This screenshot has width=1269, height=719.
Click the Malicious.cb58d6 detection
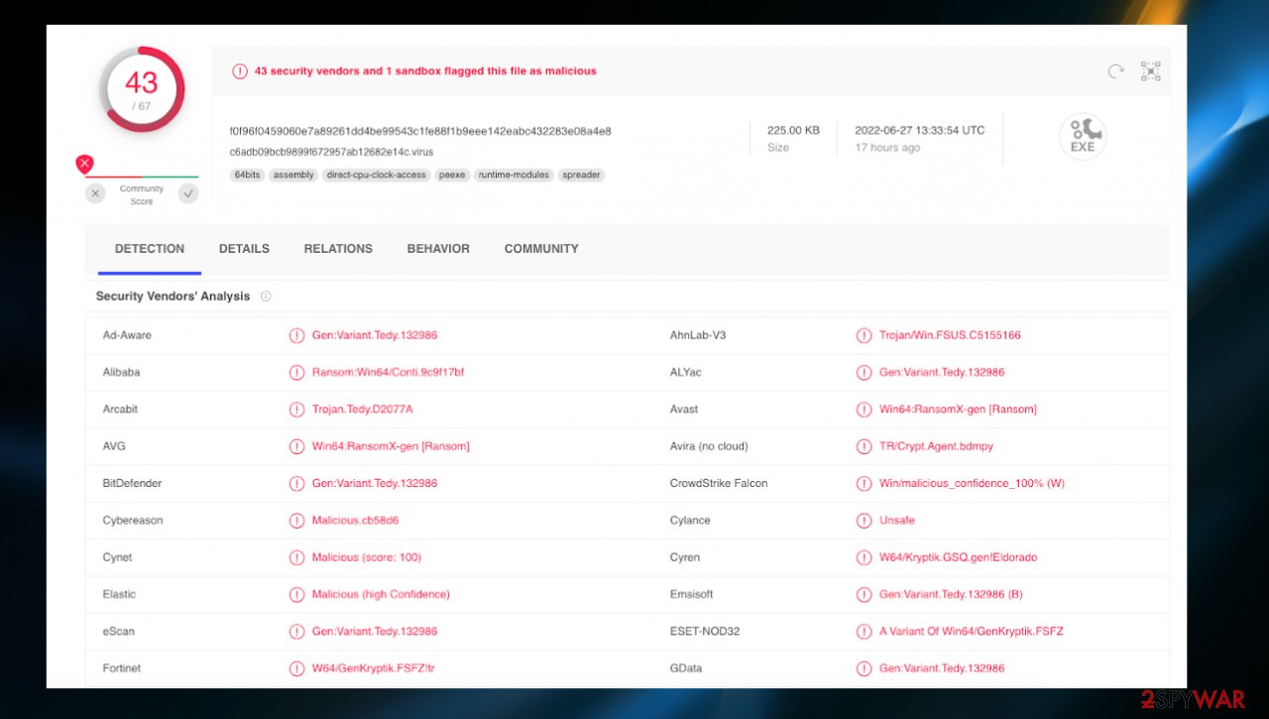tap(356, 521)
